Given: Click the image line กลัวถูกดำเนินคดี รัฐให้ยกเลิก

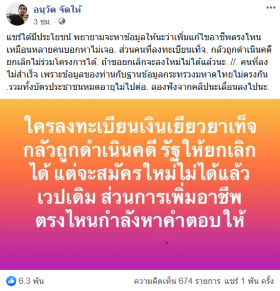Looking at the screenshot, I should tap(140, 150).
